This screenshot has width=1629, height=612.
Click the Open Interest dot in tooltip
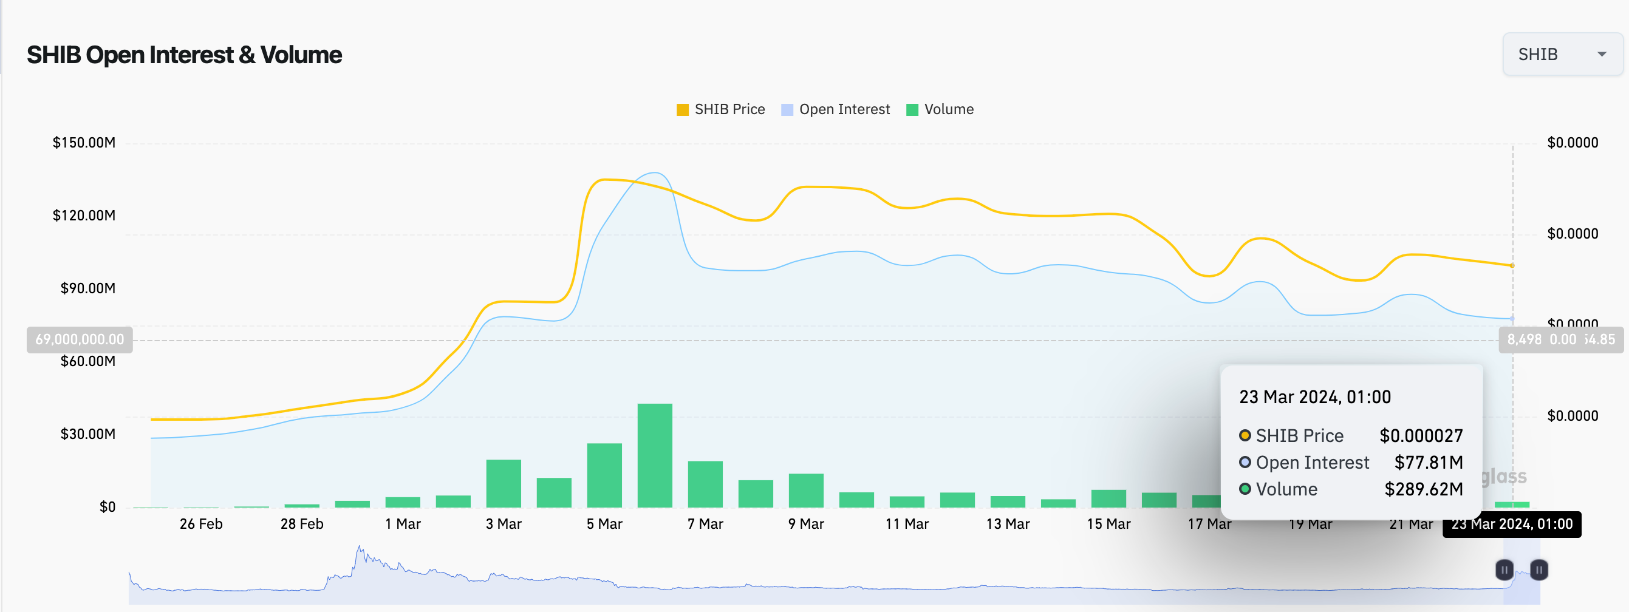pyautogui.click(x=1245, y=462)
